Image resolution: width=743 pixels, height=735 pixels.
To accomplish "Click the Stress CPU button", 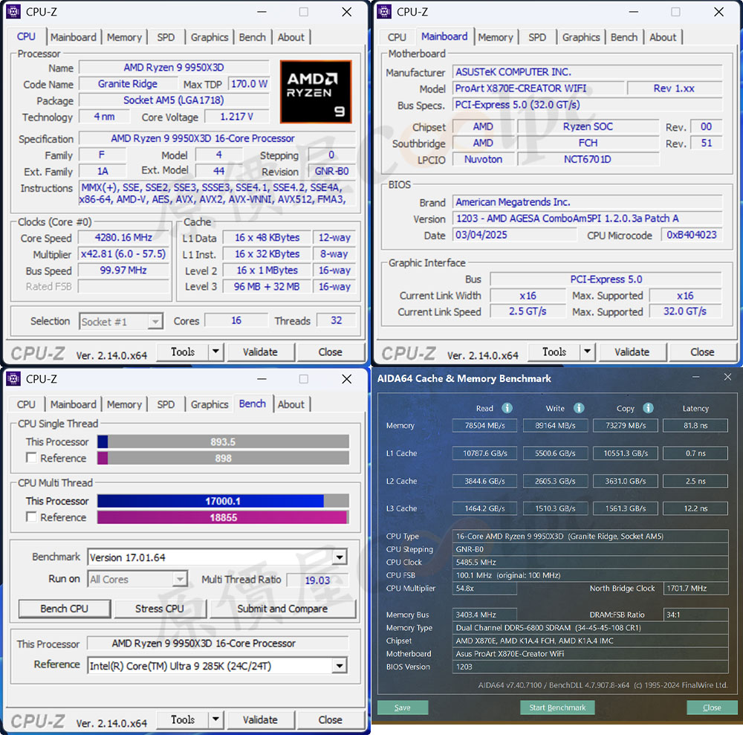I will coord(159,609).
